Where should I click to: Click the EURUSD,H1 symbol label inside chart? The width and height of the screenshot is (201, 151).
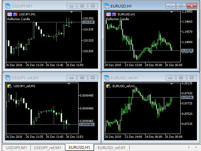(x=126, y=14)
